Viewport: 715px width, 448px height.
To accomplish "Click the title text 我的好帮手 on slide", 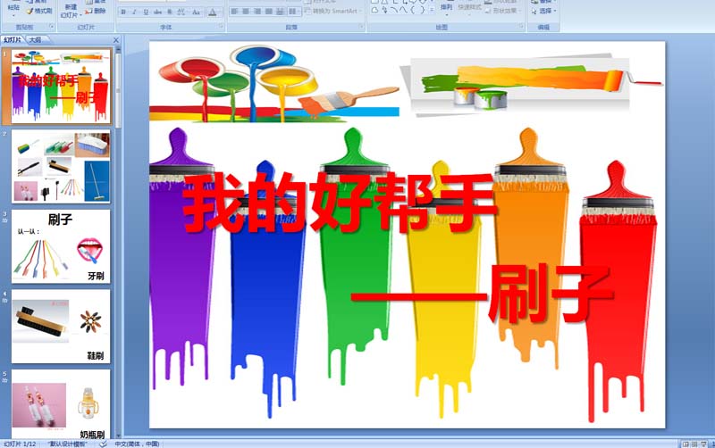I will point(340,203).
